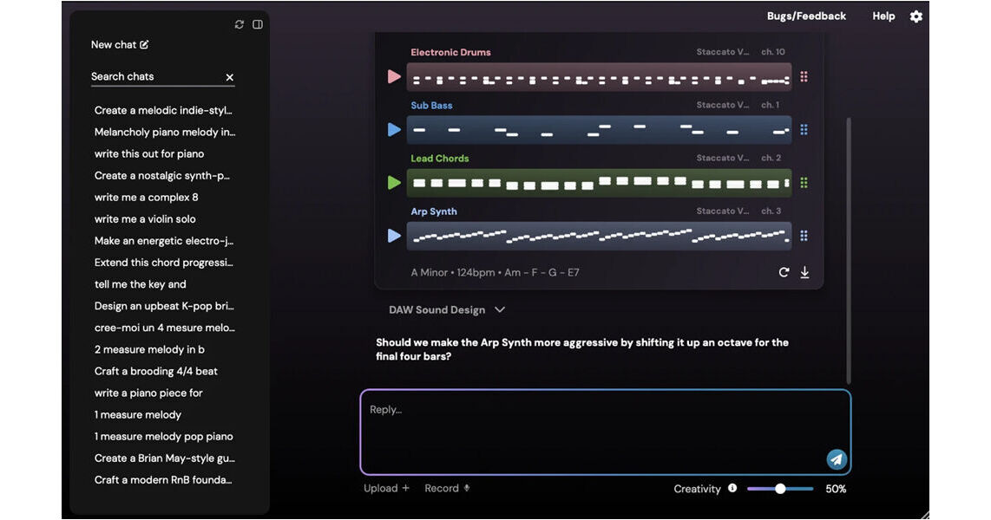Image resolution: width=991 pixels, height=520 pixels.
Task: Download the generated MIDI tracks
Action: point(804,272)
